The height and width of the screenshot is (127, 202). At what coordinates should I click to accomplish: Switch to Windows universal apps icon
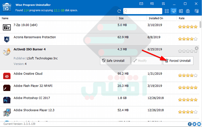tap(181, 11)
